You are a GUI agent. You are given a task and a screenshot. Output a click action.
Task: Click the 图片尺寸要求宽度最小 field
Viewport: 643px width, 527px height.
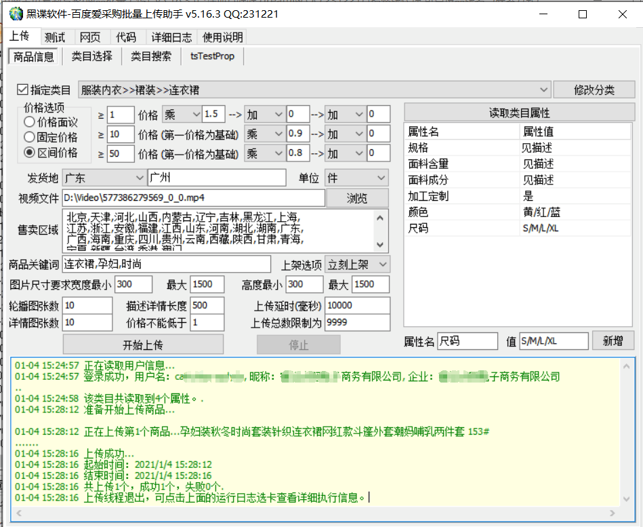click(x=133, y=284)
